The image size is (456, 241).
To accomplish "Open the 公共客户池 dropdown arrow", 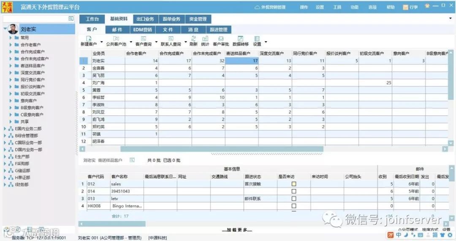I will pyautogui.click(x=131, y=42).
